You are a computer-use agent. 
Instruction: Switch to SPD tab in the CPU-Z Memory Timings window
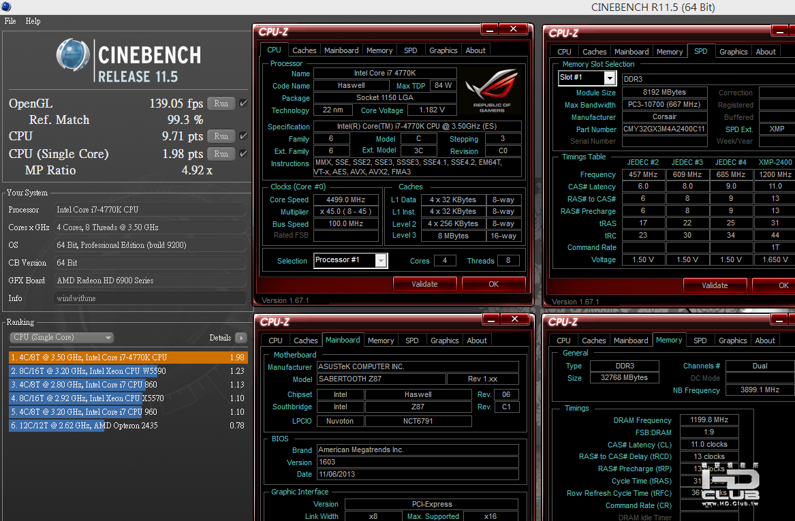click(700, 341)
